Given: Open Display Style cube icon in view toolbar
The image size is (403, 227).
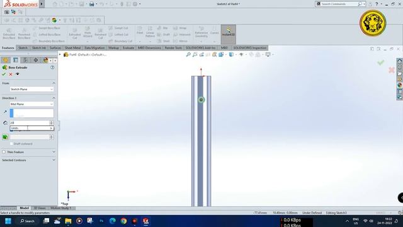Looking at the screenshot, I should click(231, 55).
